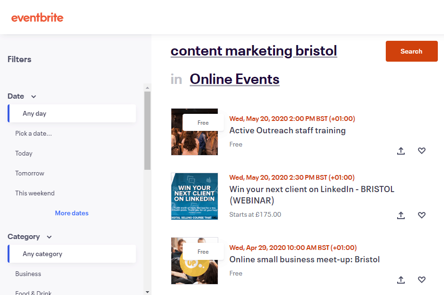This screenshot has width=444, height=295.
Task: Filter by the Business category
Action: click(28, 274)
